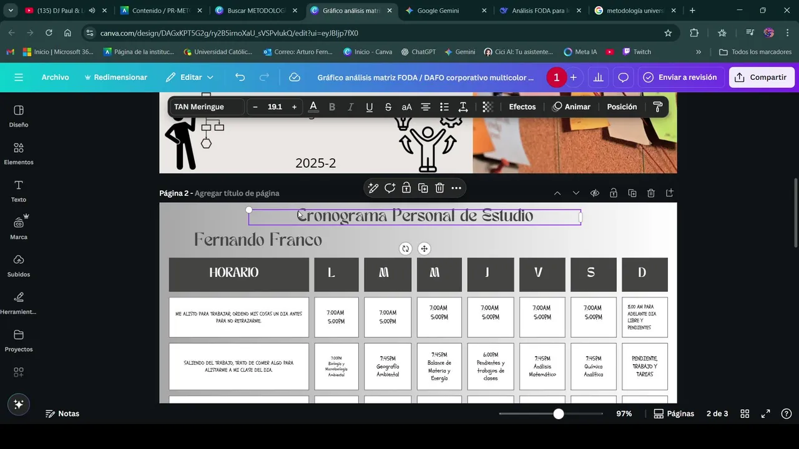Viewport: 799px width, 449px height.
Task: Toggle italic formatting
Action: (351, 107)
